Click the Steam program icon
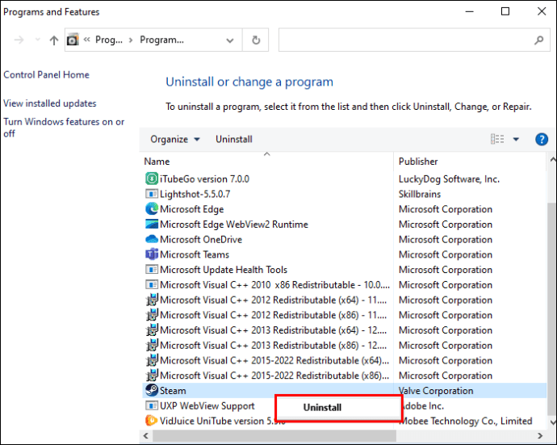 pos(151,391)
